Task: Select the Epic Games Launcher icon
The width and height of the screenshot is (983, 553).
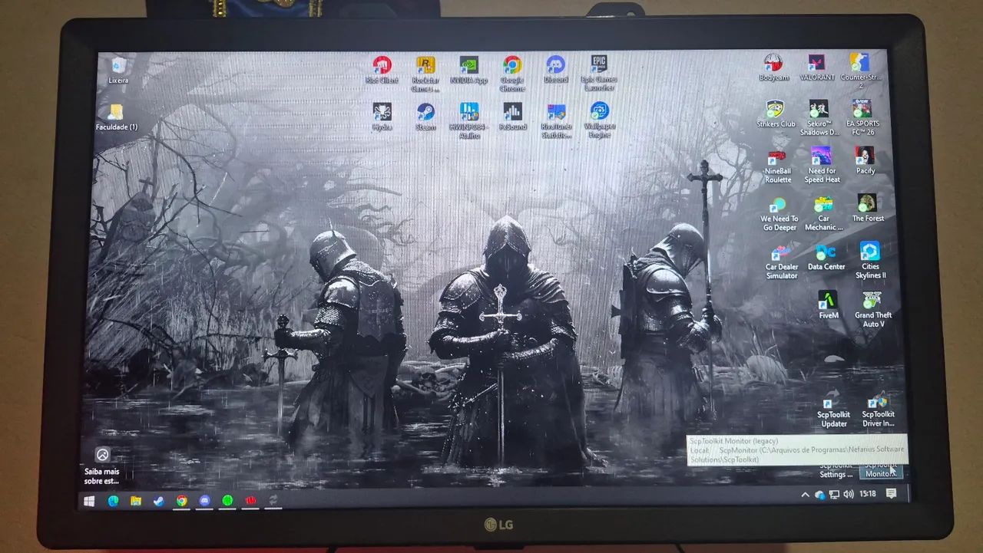Action: (x=599, y=73)
